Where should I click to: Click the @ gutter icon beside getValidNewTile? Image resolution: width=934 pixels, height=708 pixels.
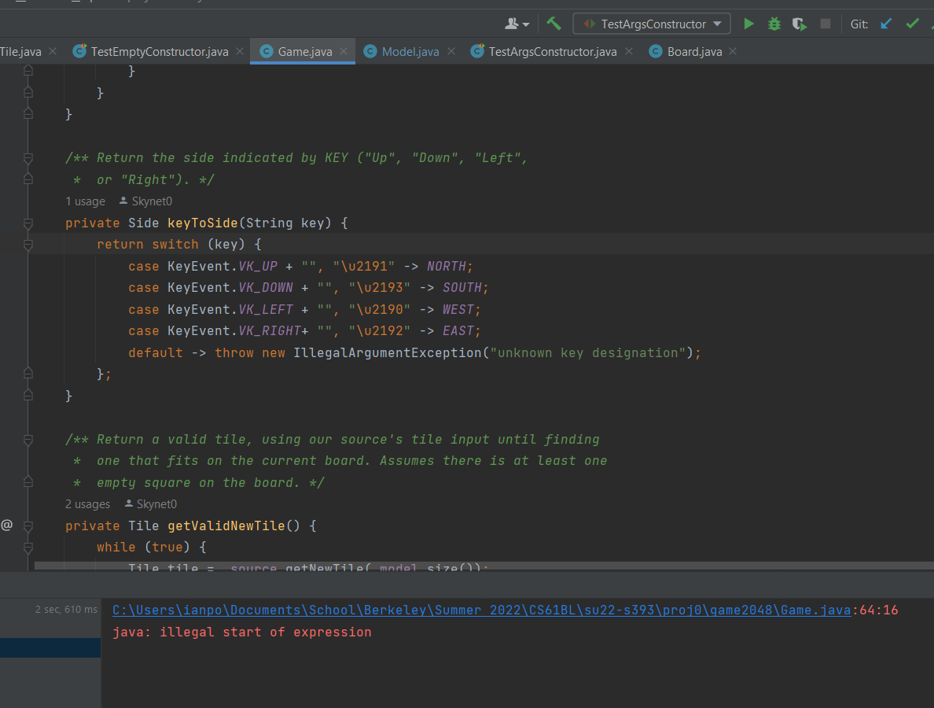(7, 525)
